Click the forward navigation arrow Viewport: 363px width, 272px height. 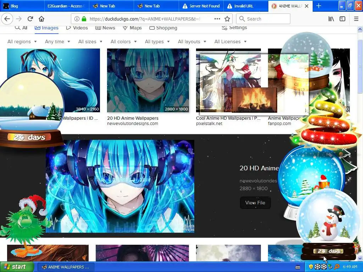[x=19, y=19]
